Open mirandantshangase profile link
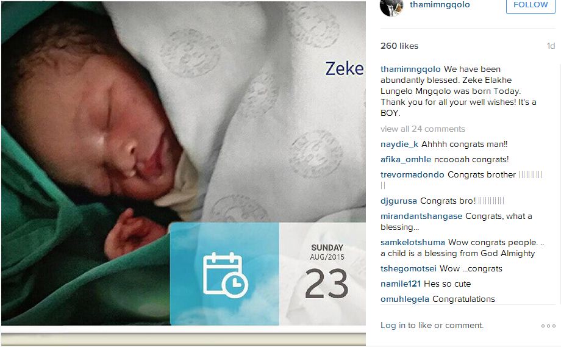The width and height of the screenshot is (561, 347). click(421, 216)
